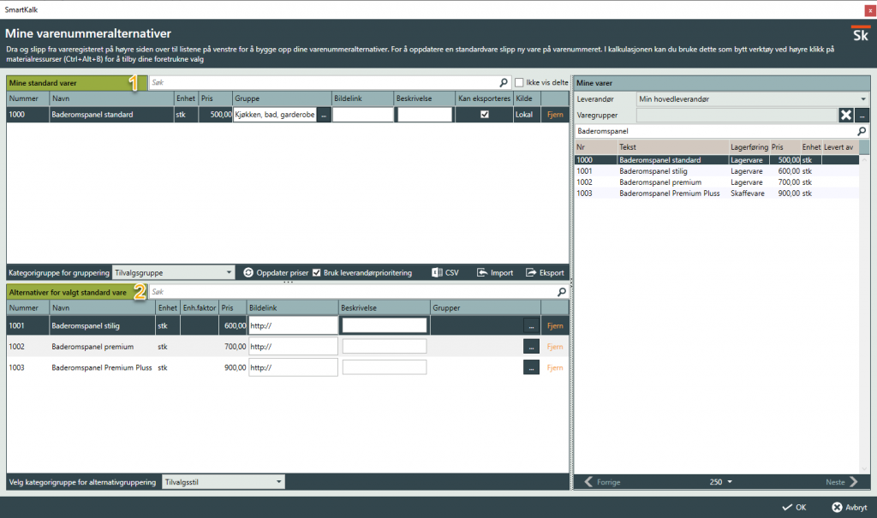877x518 pixels.
Task: Sort Mine varer by Pris column header
Action: [784, 147]
